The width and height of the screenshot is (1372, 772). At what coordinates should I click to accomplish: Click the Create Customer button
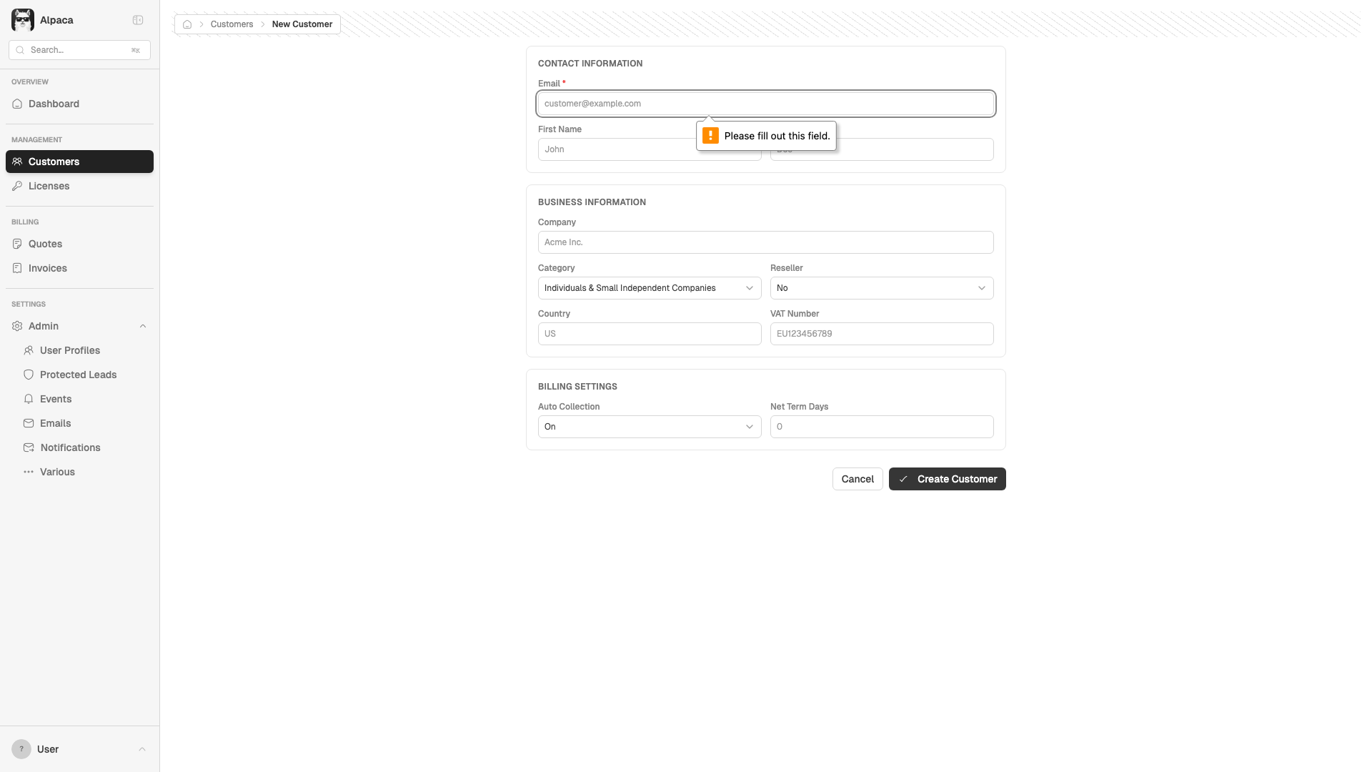[x=947, y=479]
